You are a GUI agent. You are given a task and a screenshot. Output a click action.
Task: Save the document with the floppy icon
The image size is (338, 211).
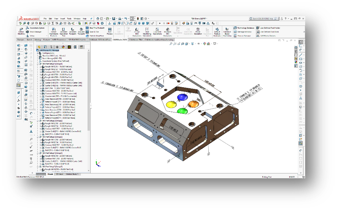point(114,19)
